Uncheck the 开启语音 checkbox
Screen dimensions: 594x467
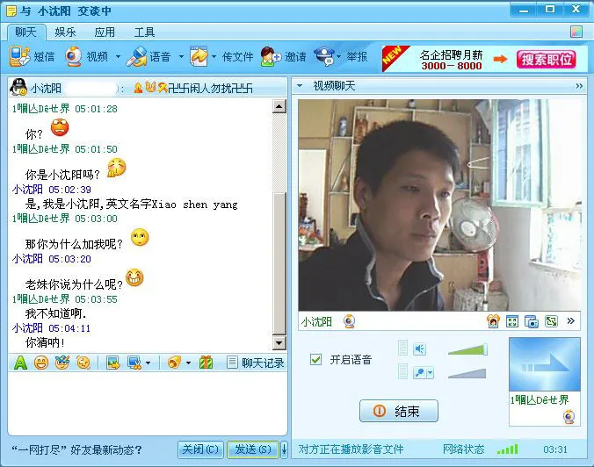point(316,360)
